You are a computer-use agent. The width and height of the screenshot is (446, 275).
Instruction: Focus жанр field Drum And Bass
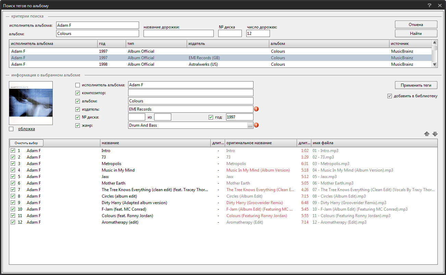click(x=187, y=125)
